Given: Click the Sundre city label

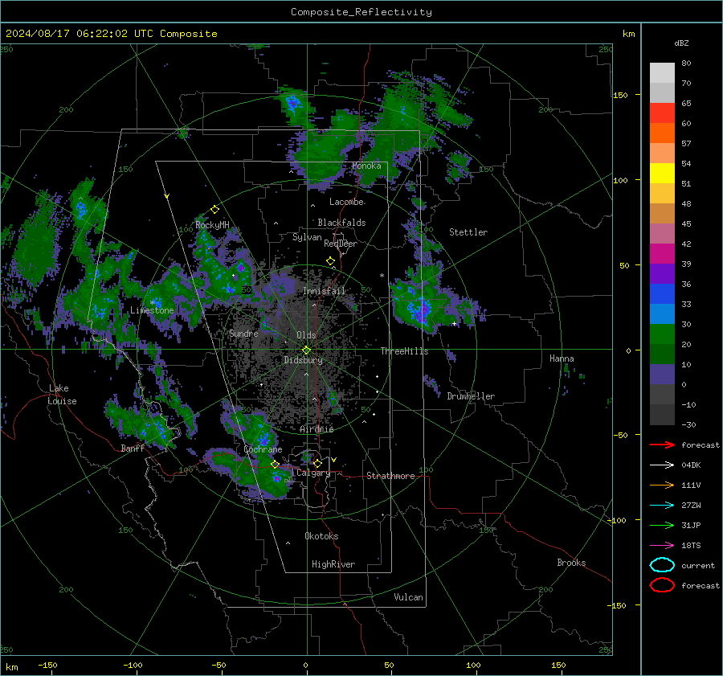Looking at the screenshot, I should 243,333.
